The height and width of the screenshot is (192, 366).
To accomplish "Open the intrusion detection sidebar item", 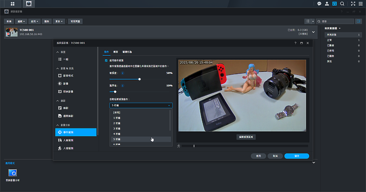I will [76, 148].
